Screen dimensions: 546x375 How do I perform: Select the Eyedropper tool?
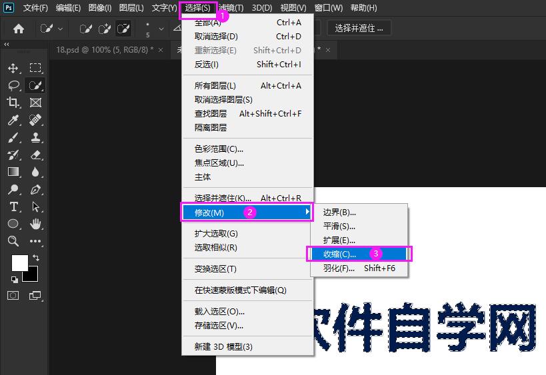[x=13, y=120]
